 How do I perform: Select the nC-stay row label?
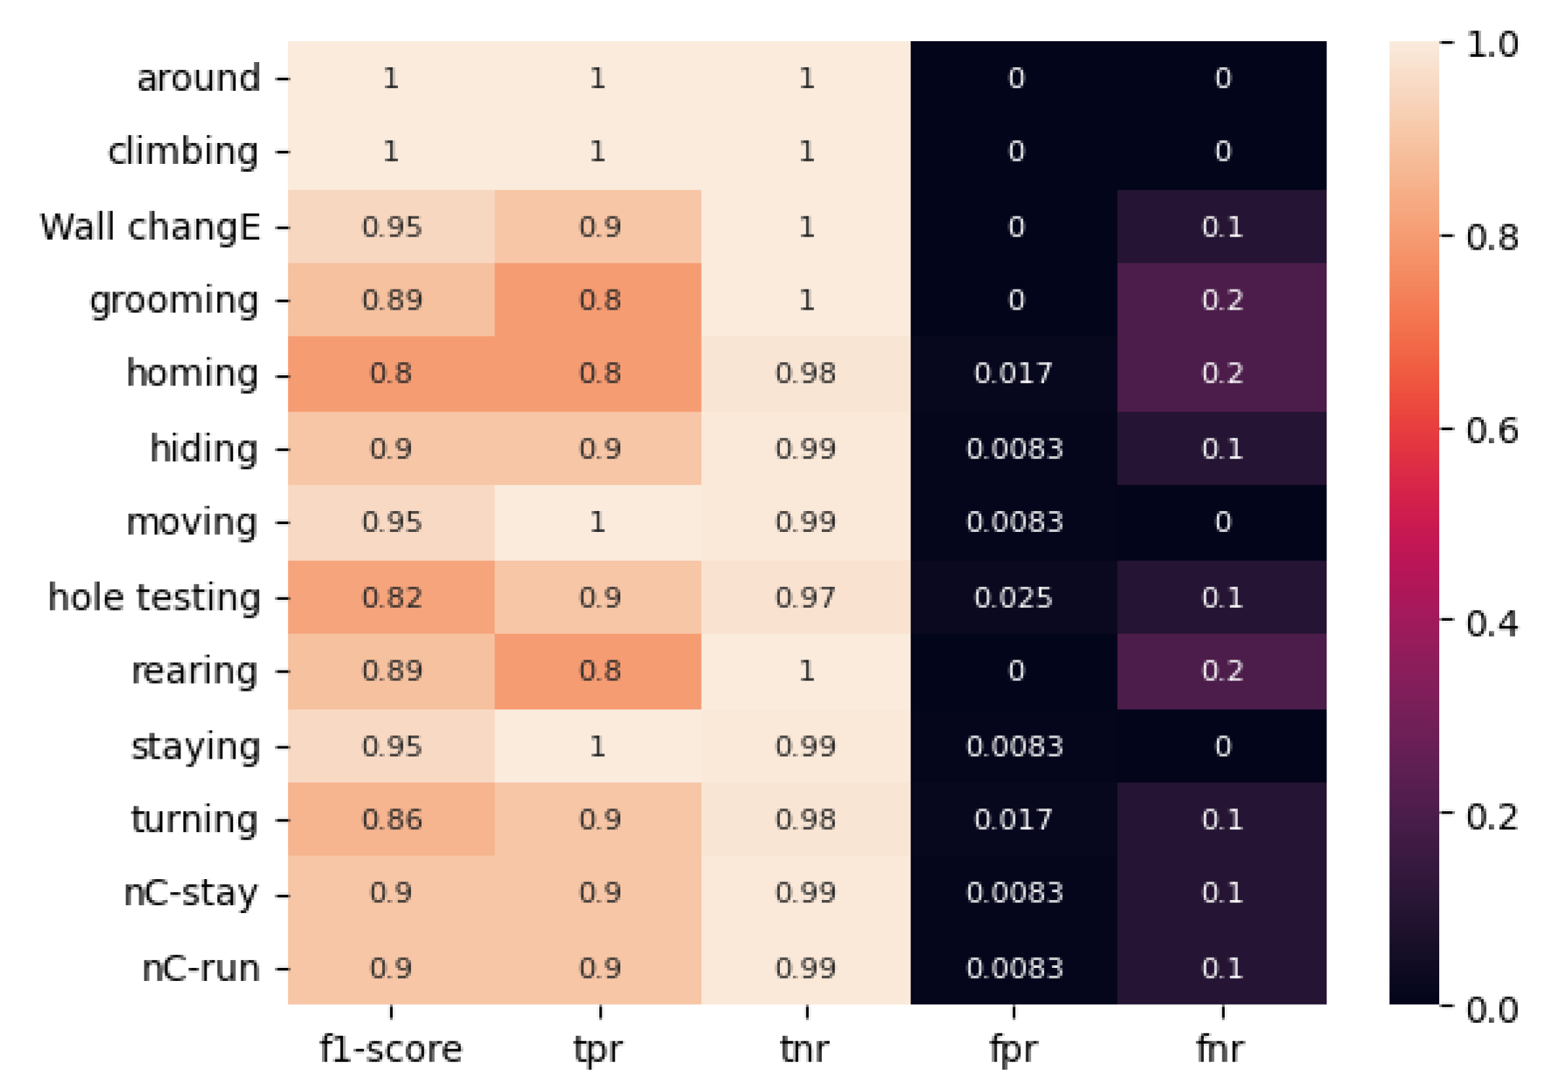(191, 894)
